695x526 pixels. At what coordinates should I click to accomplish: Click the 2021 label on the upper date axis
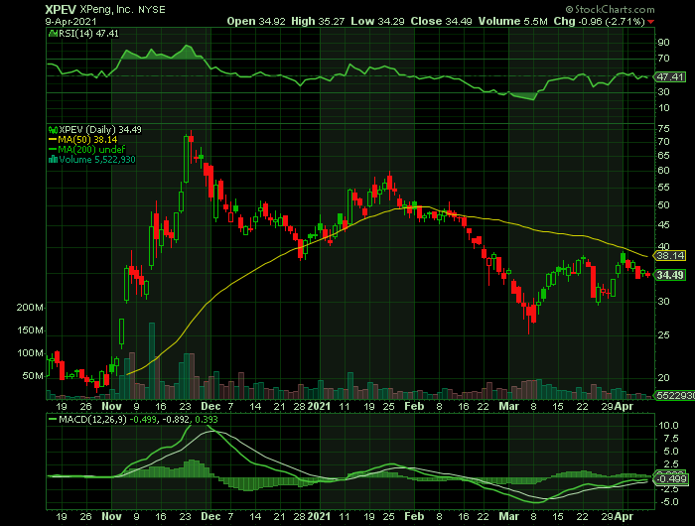tap(319, 406)
